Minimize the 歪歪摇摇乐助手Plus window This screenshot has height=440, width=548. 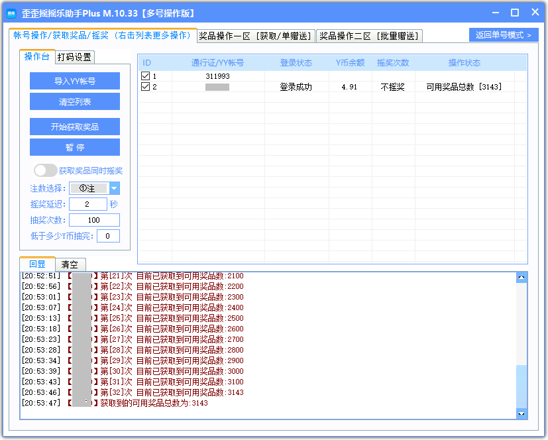(495, 13)
